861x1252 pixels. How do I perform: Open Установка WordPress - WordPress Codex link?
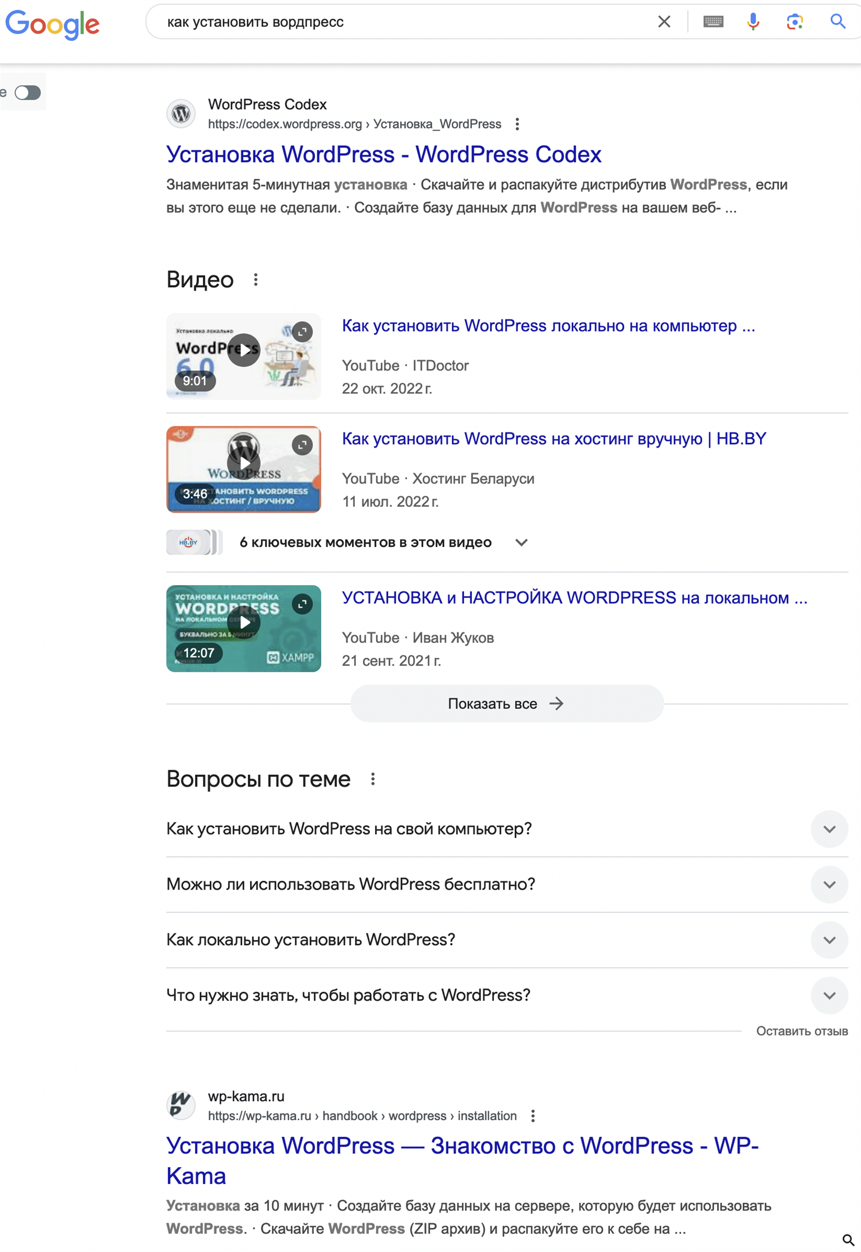click(383, 154)
